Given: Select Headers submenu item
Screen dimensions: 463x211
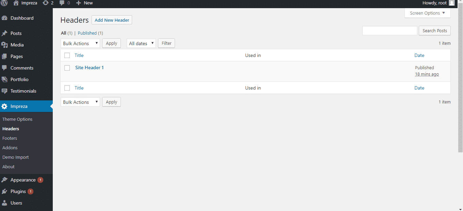Looking at the screenshot, I should pyautogui.click(x=11, y=129).
